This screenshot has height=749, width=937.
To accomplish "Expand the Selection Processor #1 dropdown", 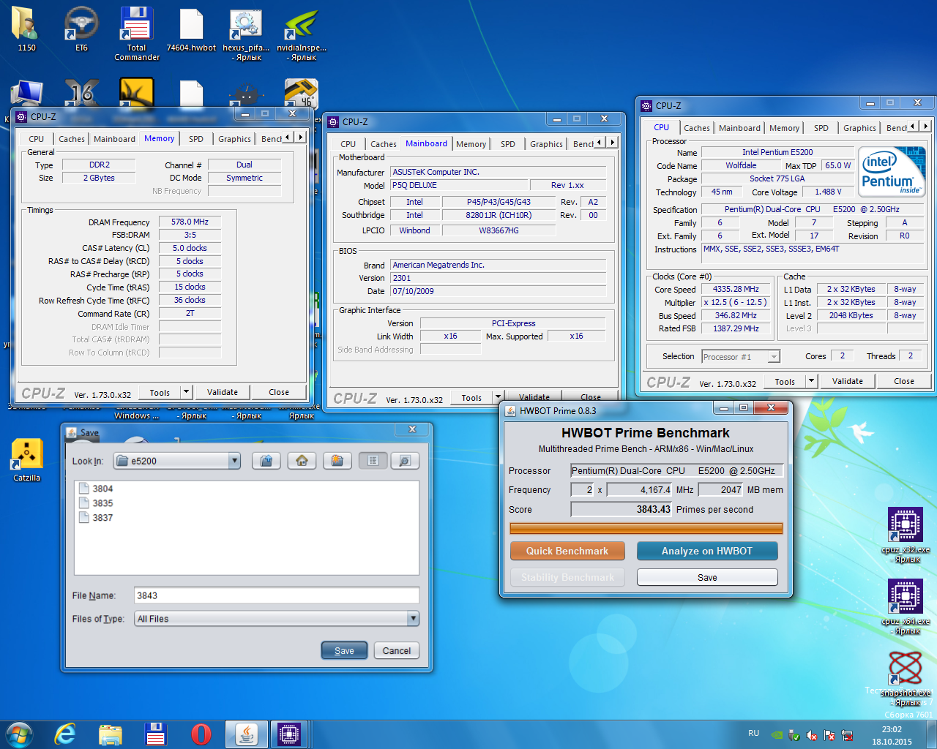I will click(774, 357).
